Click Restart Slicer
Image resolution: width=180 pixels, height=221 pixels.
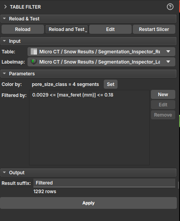154,29
